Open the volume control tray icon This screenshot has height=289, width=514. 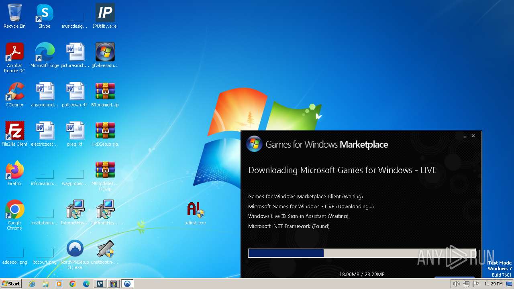[456, 284]
